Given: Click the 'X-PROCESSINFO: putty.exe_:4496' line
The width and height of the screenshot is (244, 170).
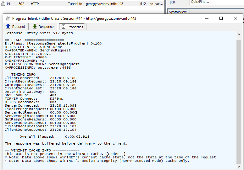Looking at the screenshot, I should click(38, 68).
